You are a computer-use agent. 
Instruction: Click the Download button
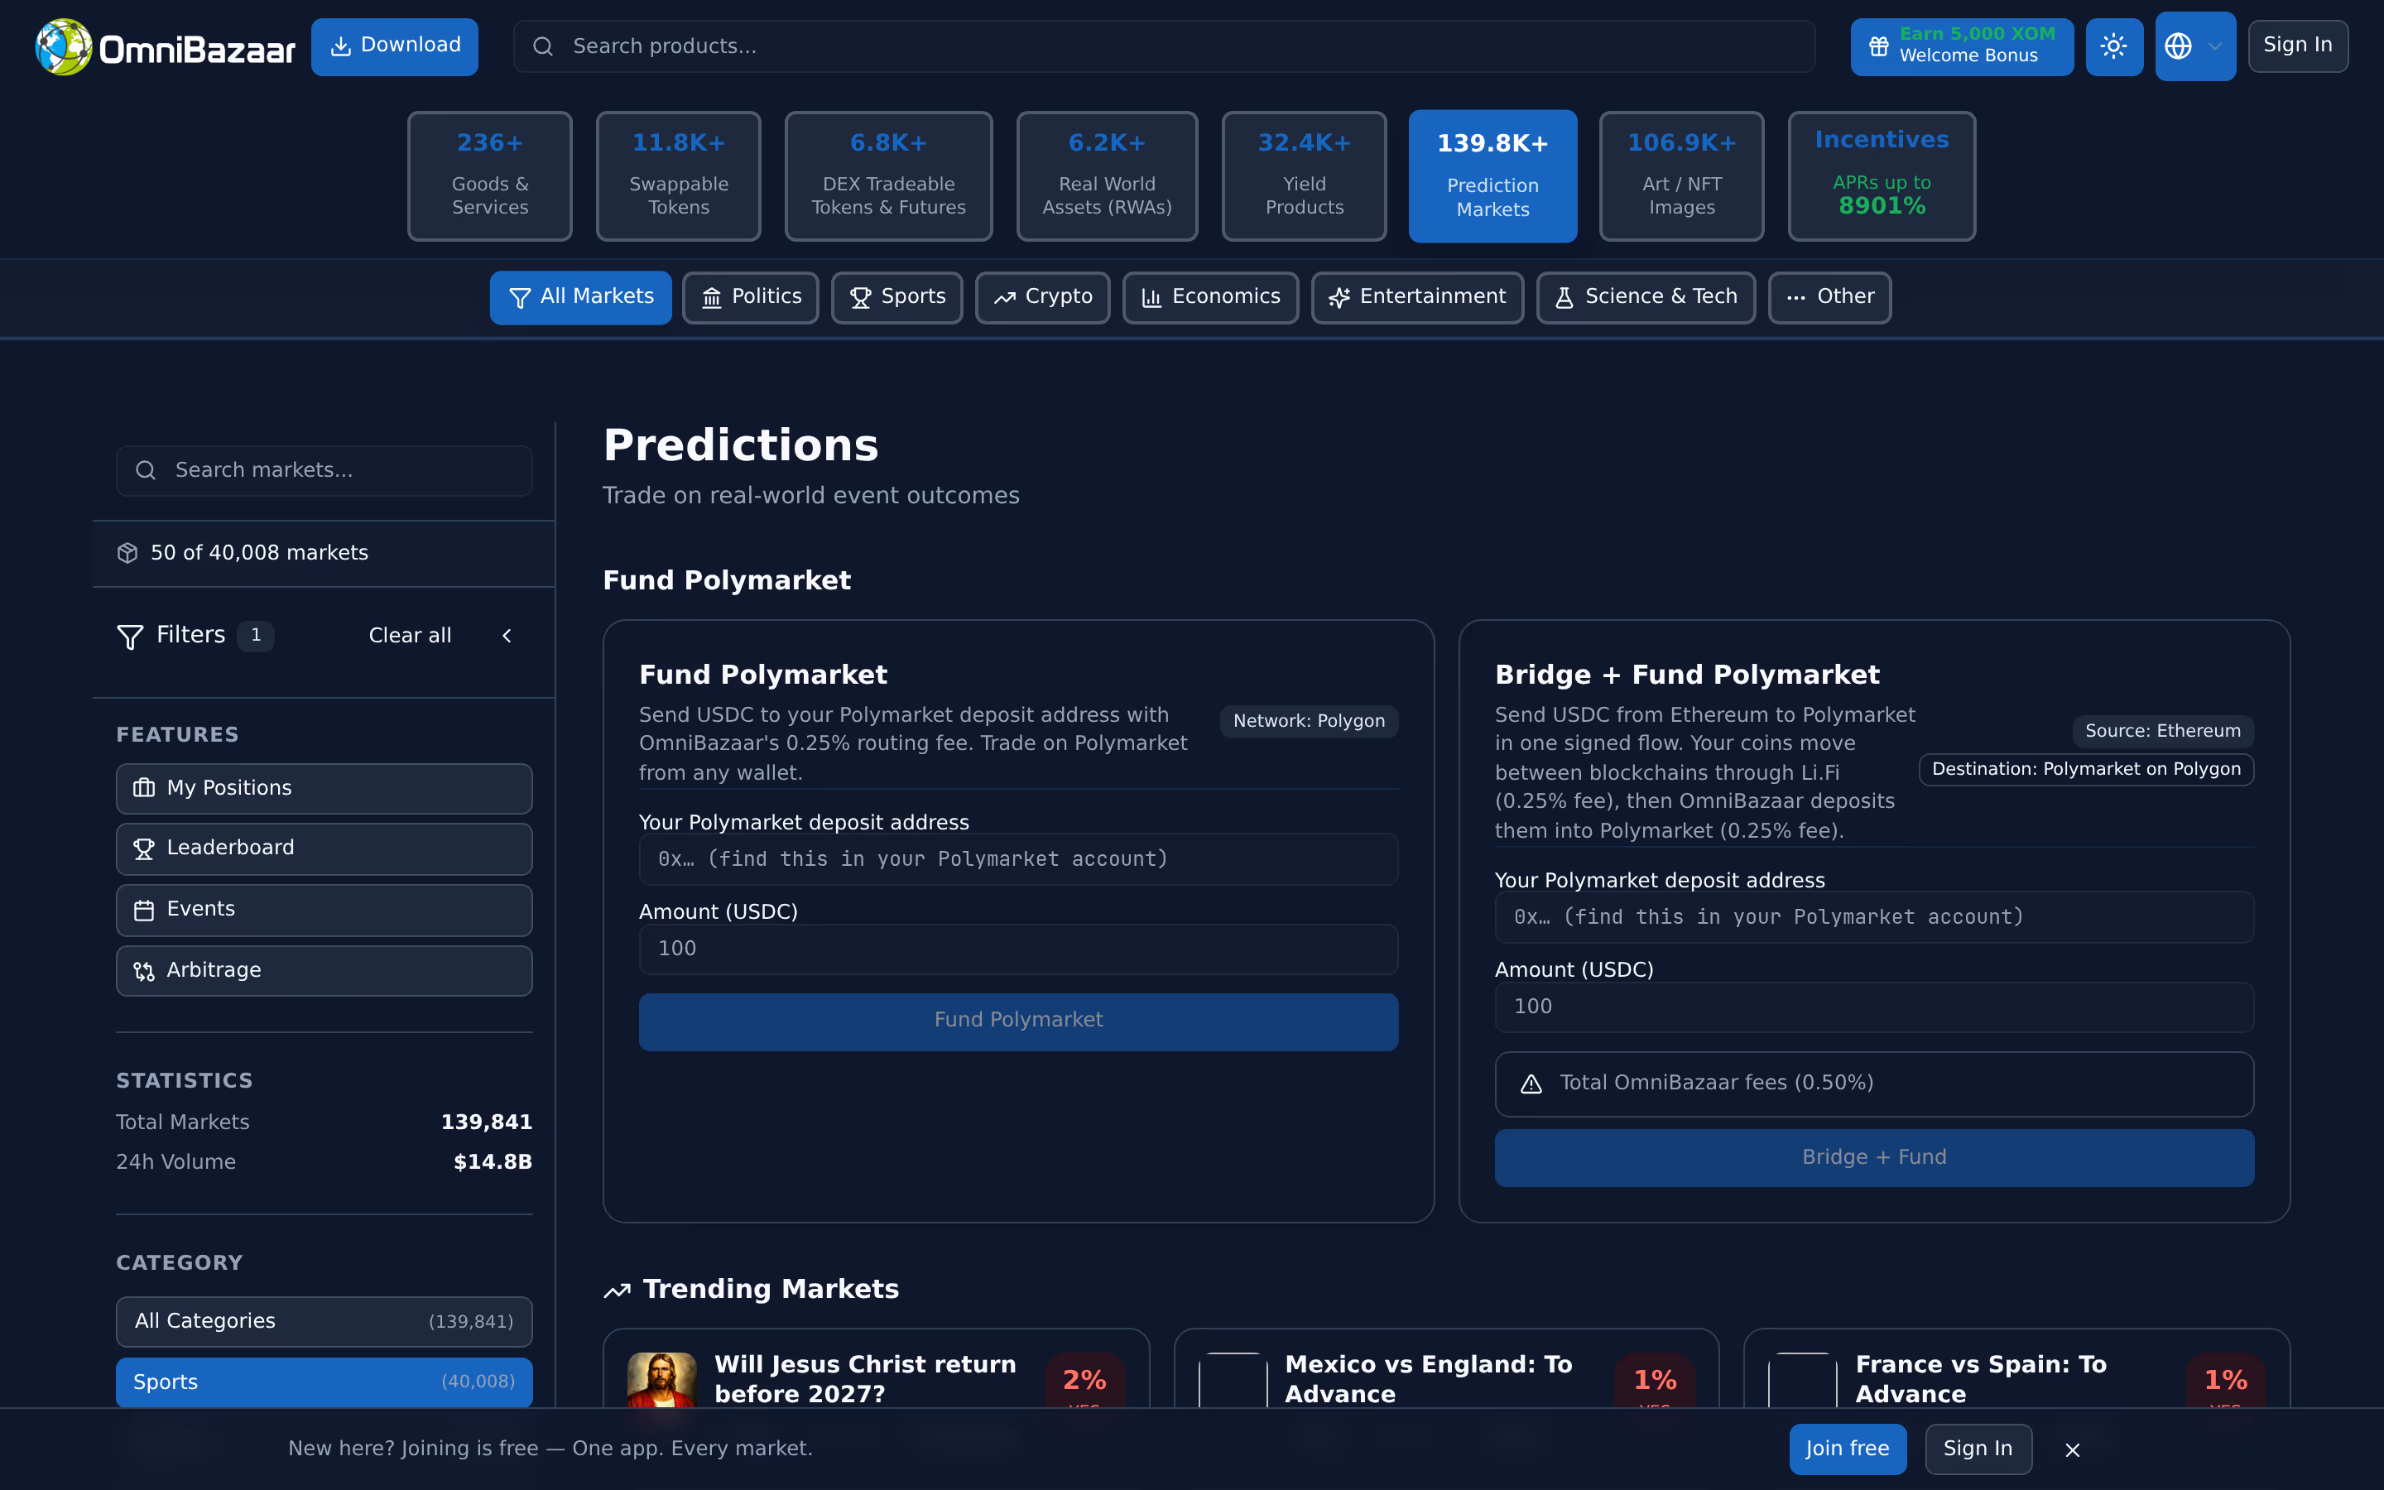click(x=394, y=46)
